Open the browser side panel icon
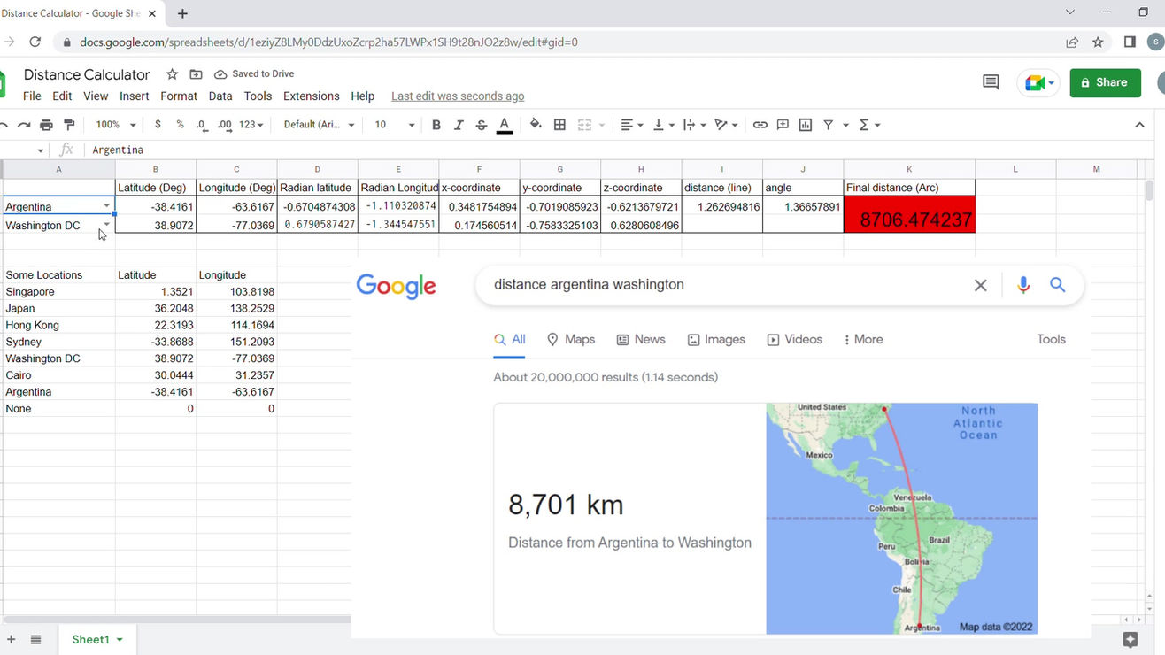The height and width of the screenshot is (655, 1165). coord(1130,42)
